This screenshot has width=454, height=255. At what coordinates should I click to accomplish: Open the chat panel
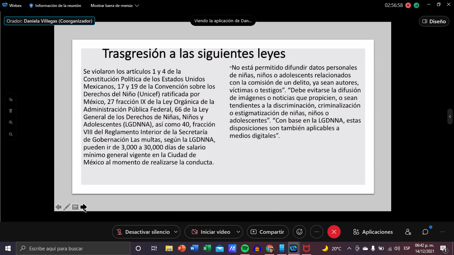[425, 232]
